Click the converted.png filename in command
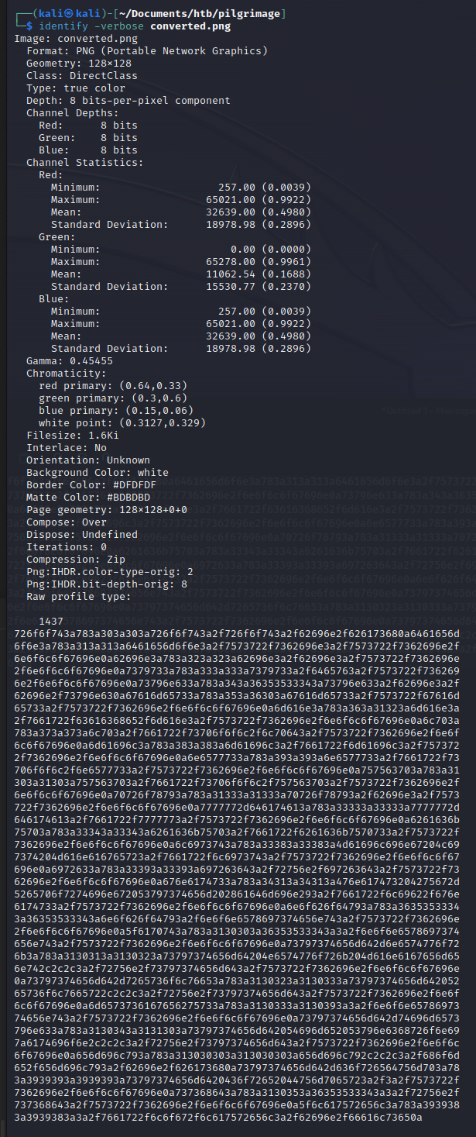476x1137 pixels. pyautogui.click(x=190, y=26)
